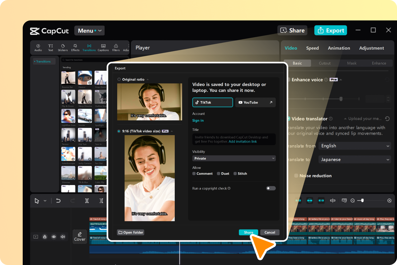Viewport: 397px width, 265px height.
Task: Open the Visibility dropdown set to Private
Action: pyautogui.click(x=234, y=158)
